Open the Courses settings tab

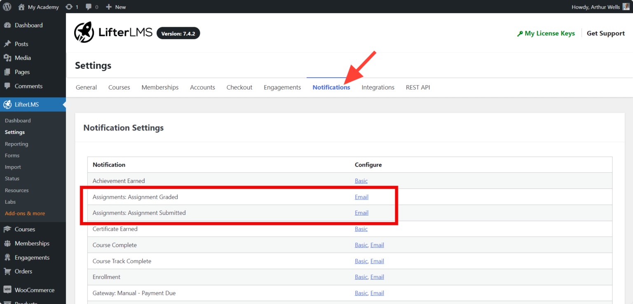pos(119,87)
